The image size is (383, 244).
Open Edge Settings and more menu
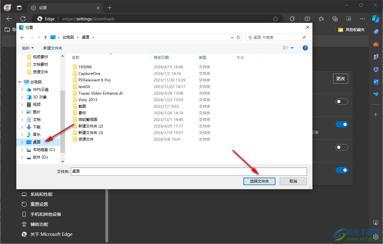(x=362, y=19)
